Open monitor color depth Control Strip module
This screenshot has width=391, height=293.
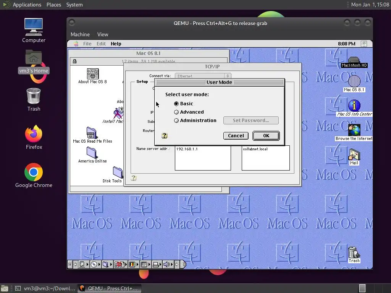click(133, 264)
